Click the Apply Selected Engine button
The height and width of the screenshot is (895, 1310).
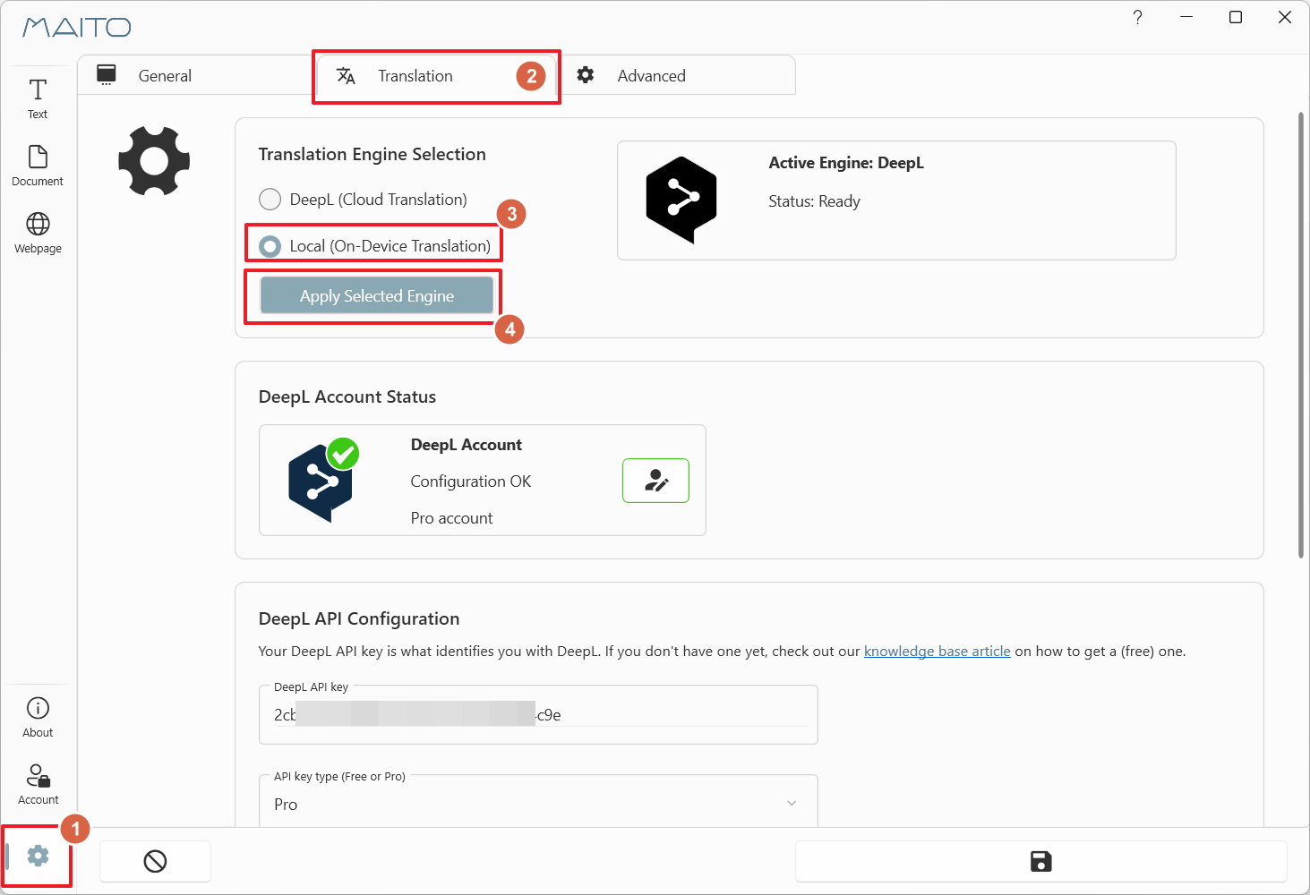coord(376,296)
